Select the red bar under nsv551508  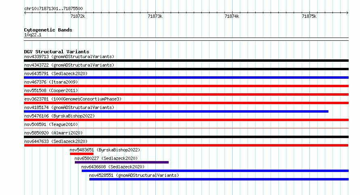coord(186,94)
